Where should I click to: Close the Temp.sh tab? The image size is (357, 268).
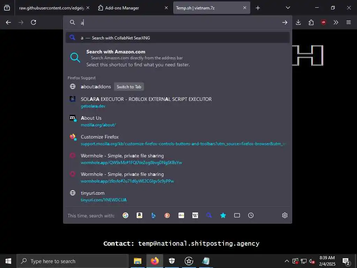(x=244, y=8)
